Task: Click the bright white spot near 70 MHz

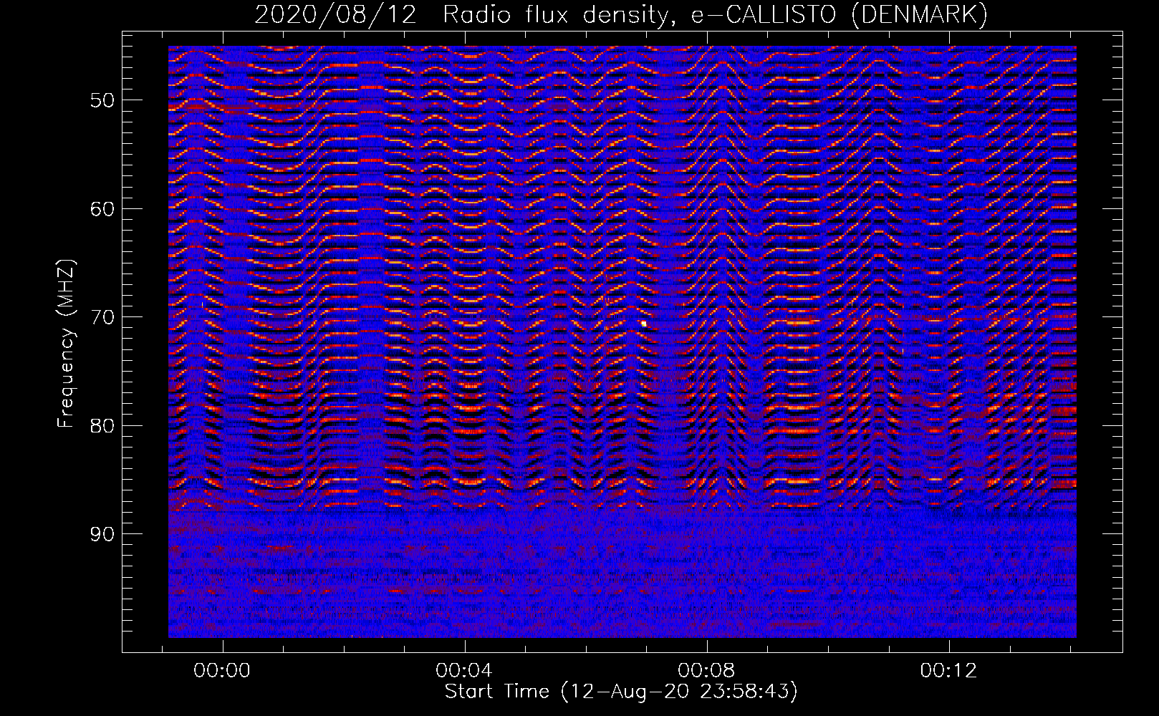Action: pyautogui.click(x=644, y=324)
